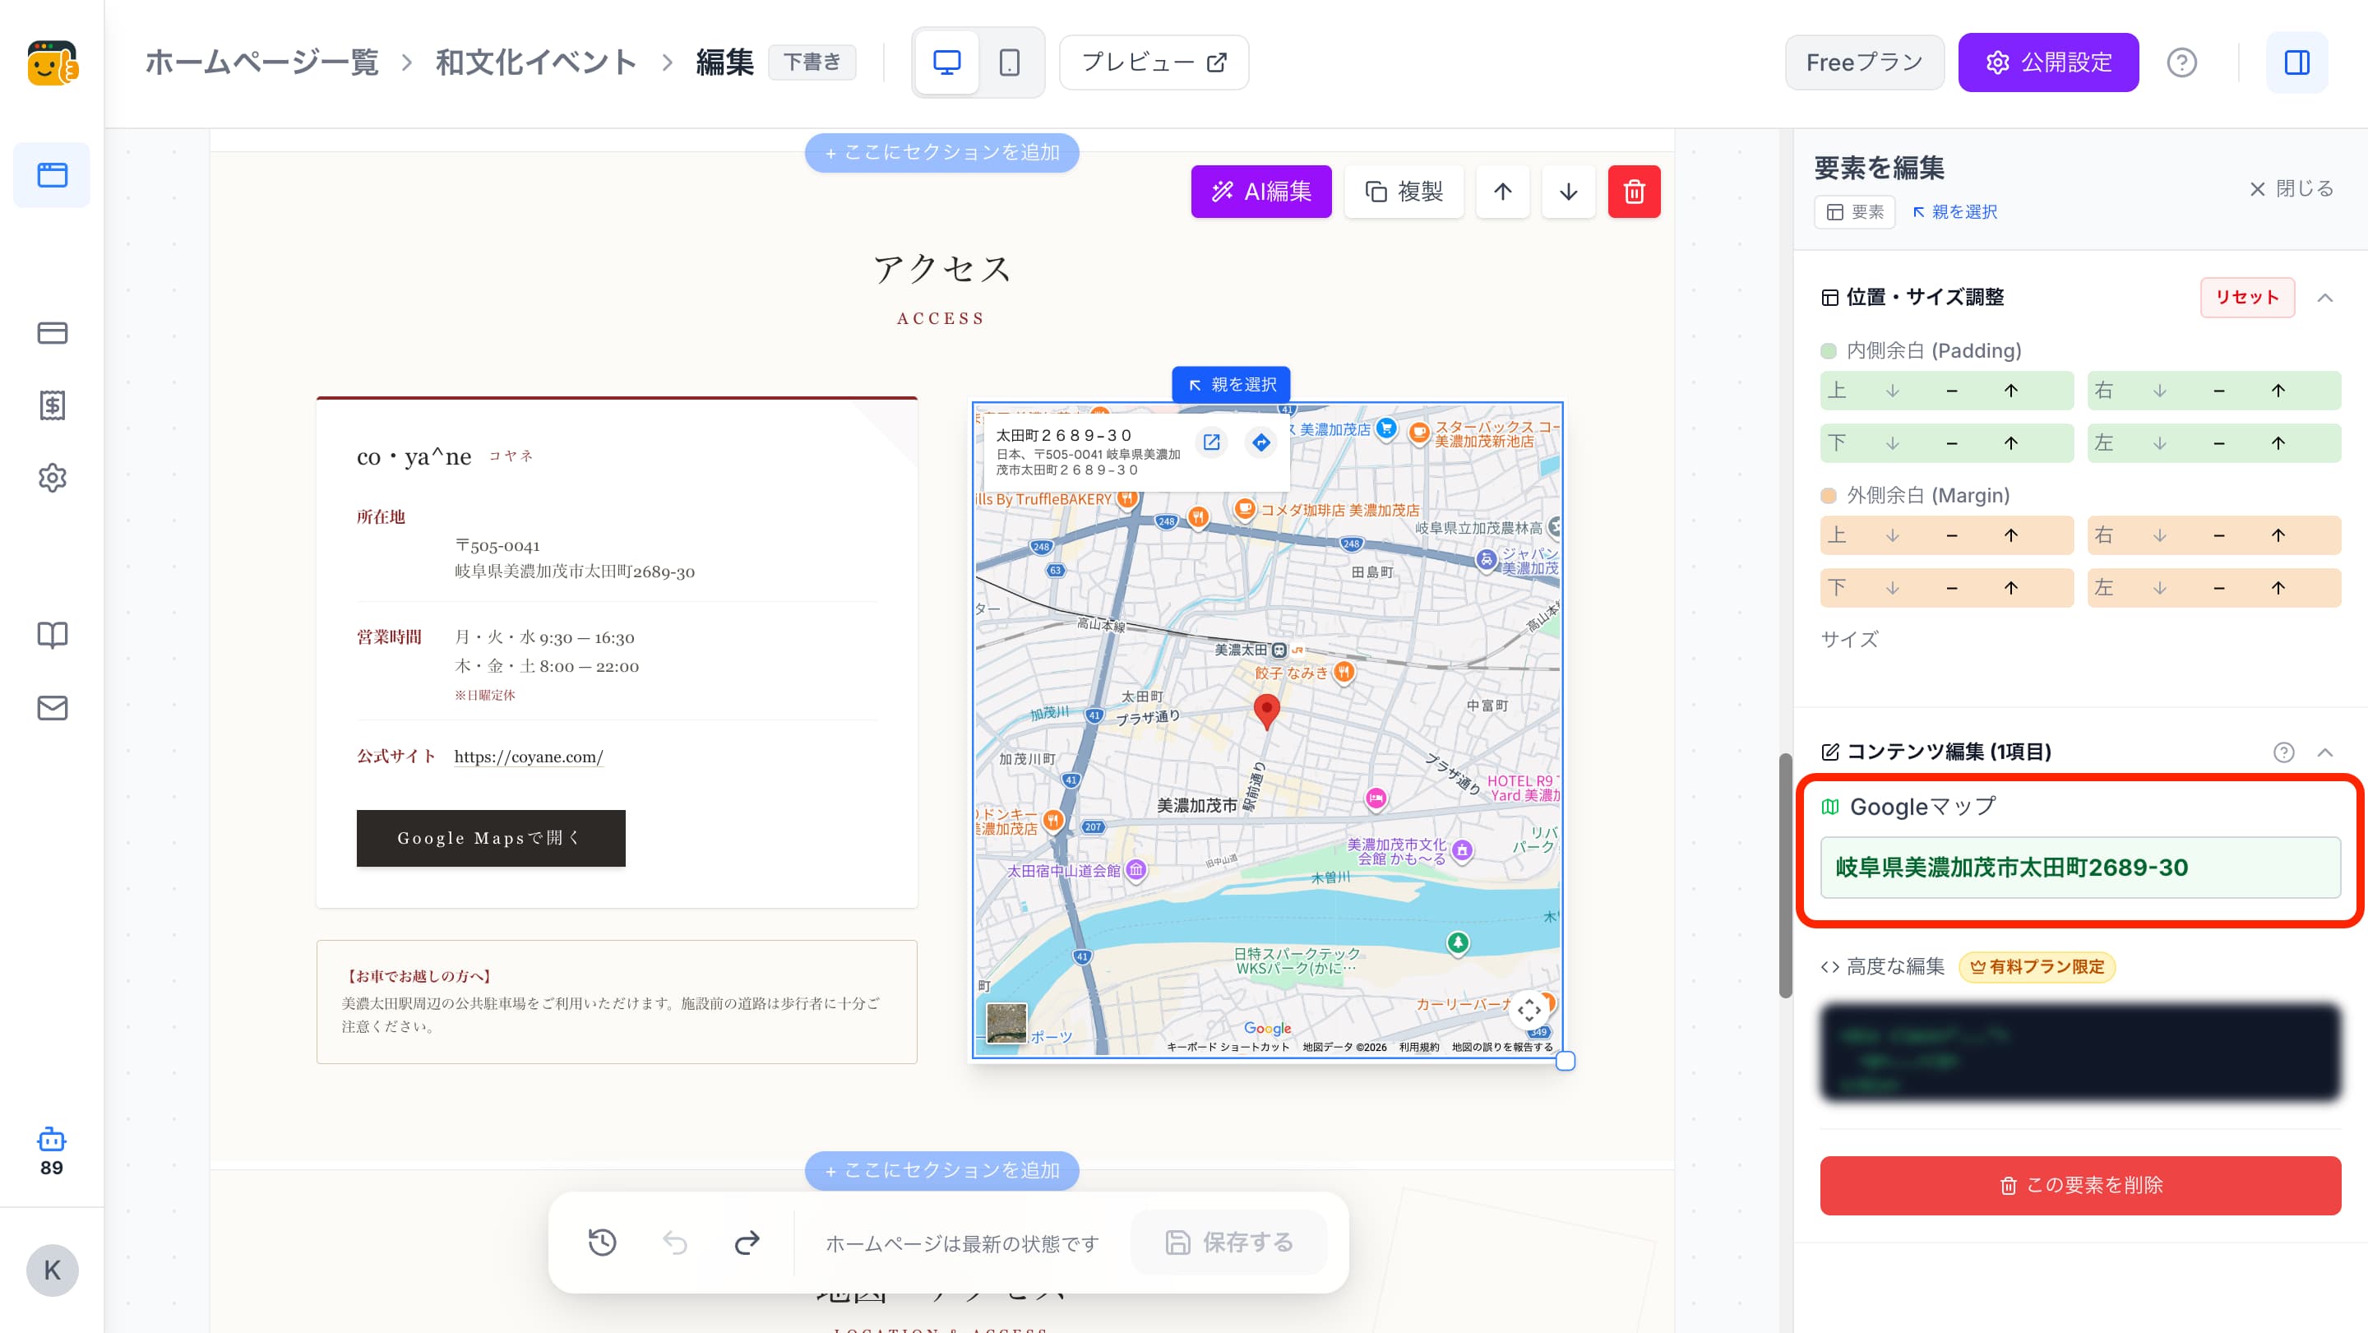Open version history with the clock icon

(602, 1242)
